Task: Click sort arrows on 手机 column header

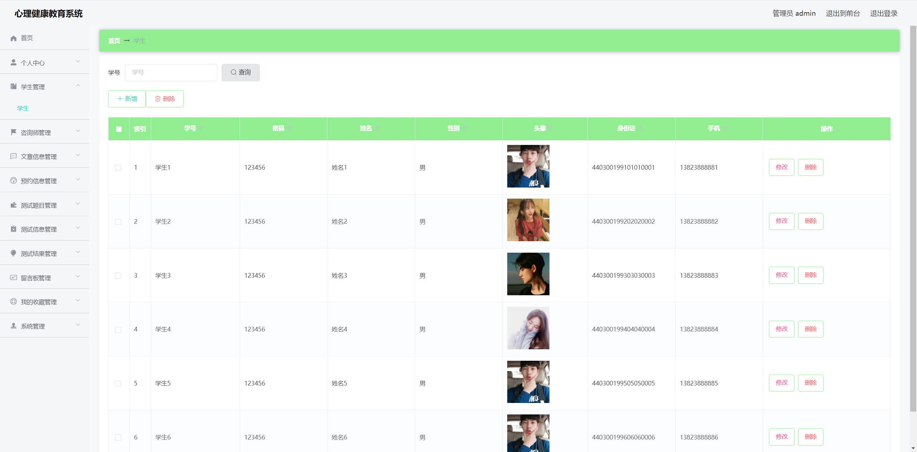Action: click(725, 128)
